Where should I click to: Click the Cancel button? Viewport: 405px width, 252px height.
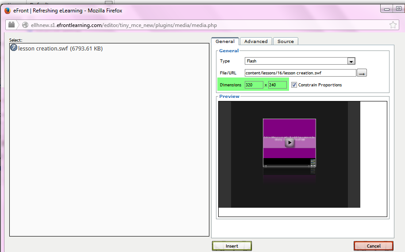373,246
